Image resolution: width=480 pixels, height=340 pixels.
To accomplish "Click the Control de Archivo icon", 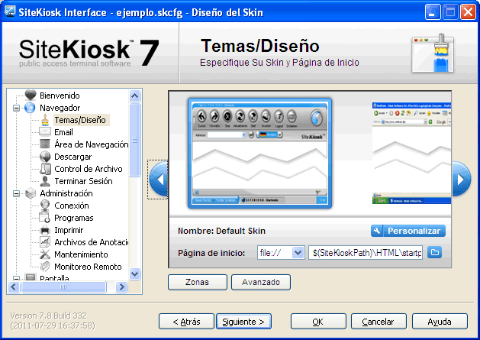I will [x=45, y=169].
